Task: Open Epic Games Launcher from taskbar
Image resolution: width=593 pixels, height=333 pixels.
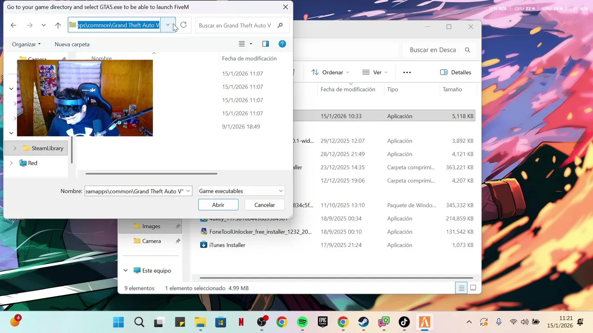Action: [322, 322]
